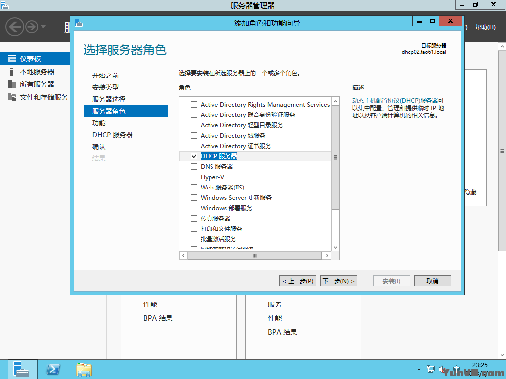
Task: Click roles list scroll right arrow
Action: click(327, 256)
